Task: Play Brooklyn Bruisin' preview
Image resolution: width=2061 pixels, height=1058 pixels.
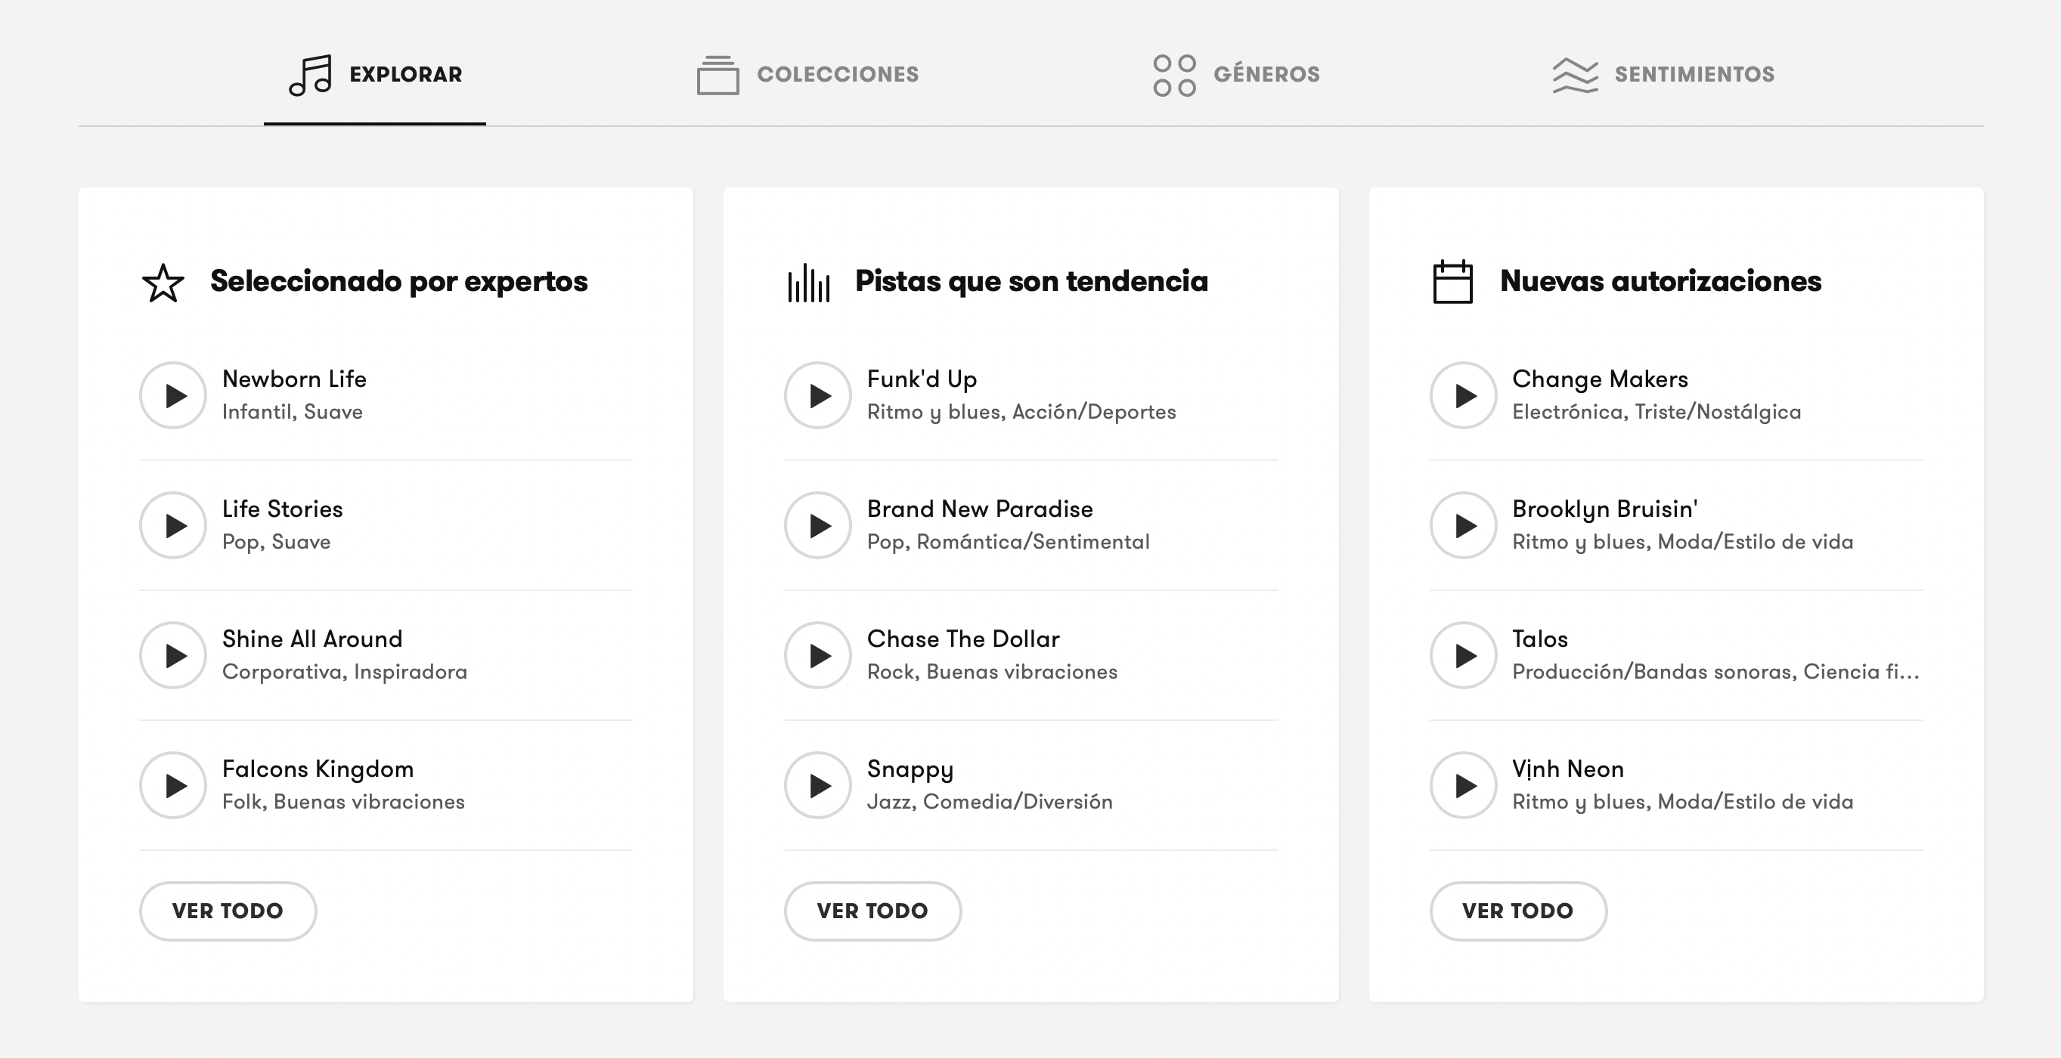Action: click(1464, 525)
